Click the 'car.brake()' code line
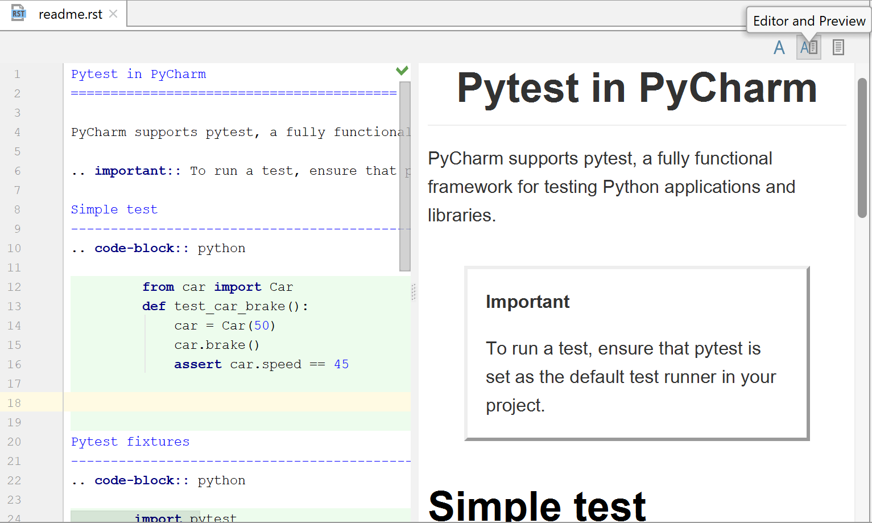872x523 pixels. (x=217, y=345)
